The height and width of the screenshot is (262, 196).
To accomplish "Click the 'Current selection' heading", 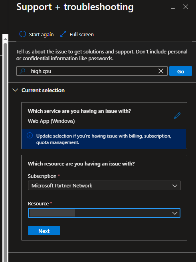I will (x=43, y=90).
